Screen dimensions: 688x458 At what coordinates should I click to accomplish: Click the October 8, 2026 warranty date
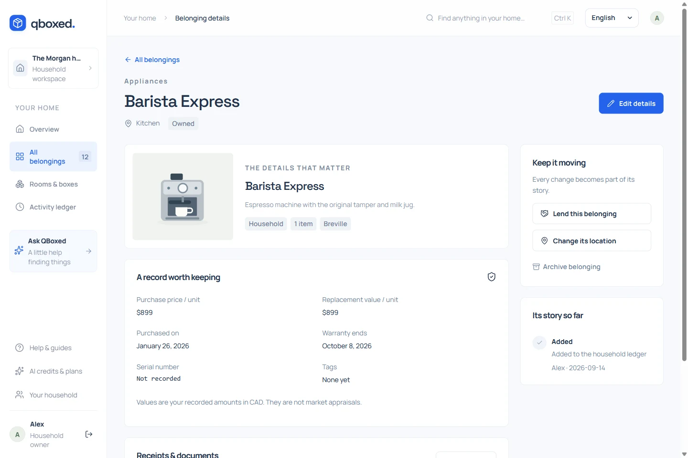(x=347, y=346)
